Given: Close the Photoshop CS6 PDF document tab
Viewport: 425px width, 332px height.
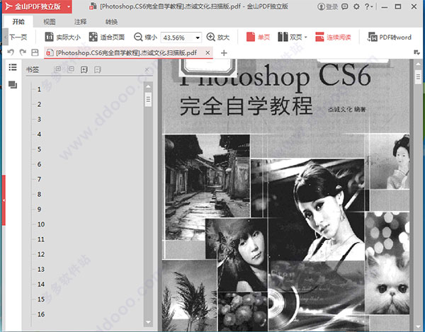Looking at the screenshot, I should pos(208,53).
